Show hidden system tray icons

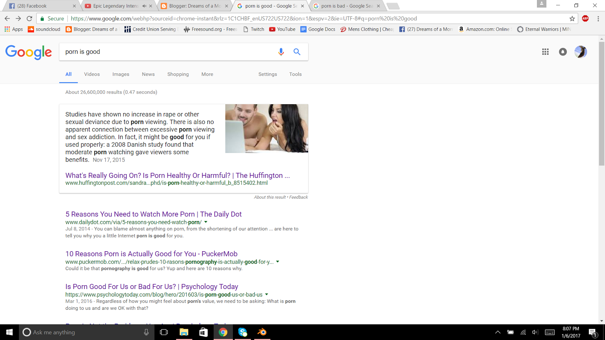(498, 332)
